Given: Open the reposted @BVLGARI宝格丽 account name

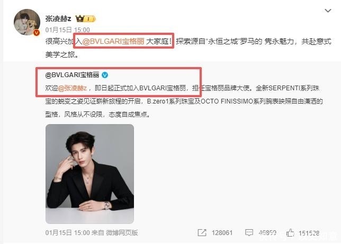Looking at the screenshot, I should 72,75.
